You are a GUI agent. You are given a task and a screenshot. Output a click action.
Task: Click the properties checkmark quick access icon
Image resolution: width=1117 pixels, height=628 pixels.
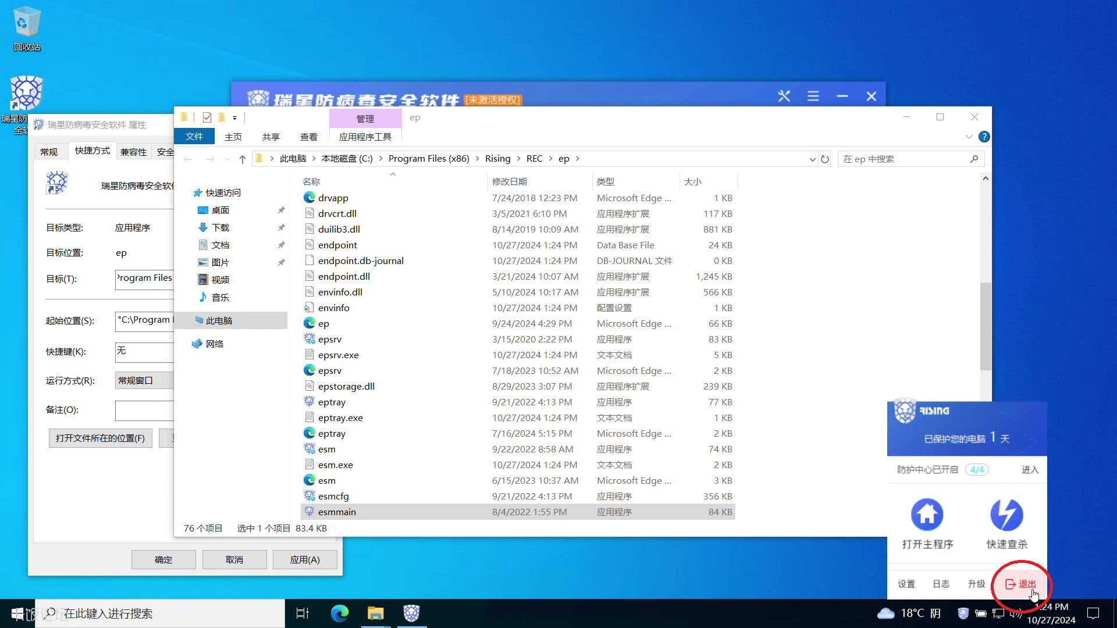(x=207, y=117)
